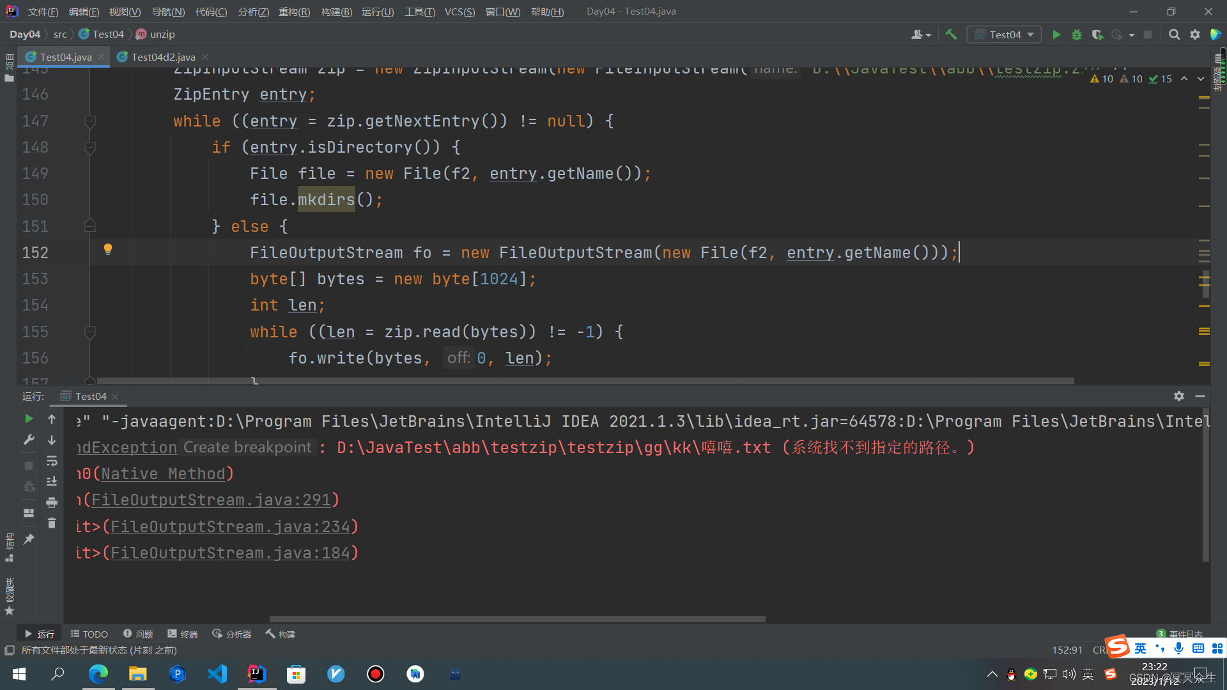Open Search Everywhere magnifier icon
The height and width of the screenshot is (690, 1227).
(x=1174, y=34)
